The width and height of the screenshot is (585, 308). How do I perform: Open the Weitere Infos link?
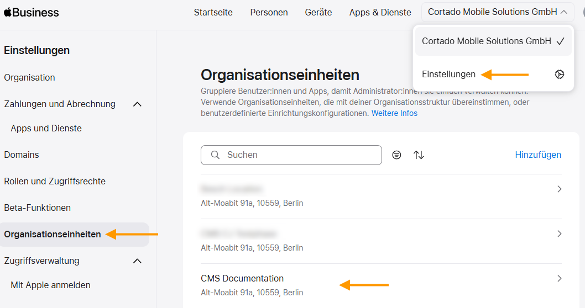(x=394, y=113)
